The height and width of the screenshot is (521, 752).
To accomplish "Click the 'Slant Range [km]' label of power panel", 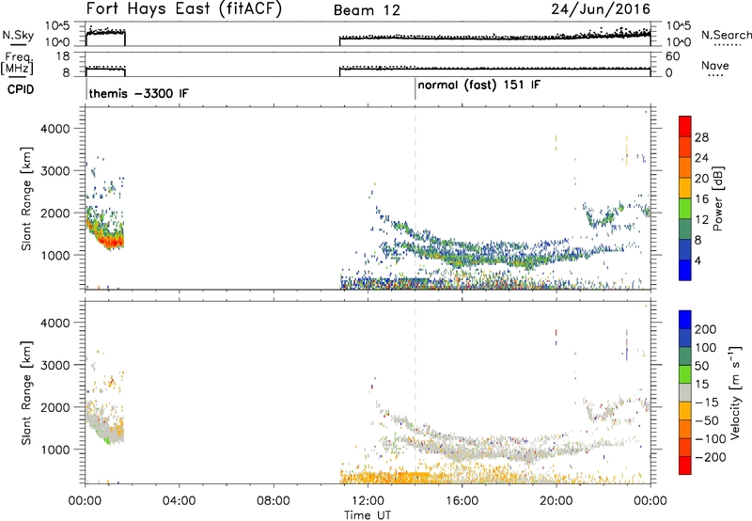I will [x=26, y=198].
